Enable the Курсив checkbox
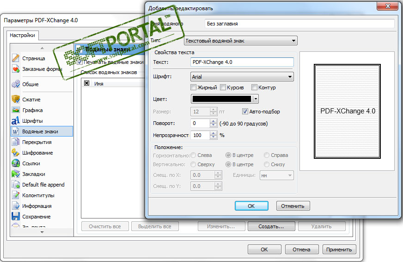 pyautogui.click(x=223, y=87)
